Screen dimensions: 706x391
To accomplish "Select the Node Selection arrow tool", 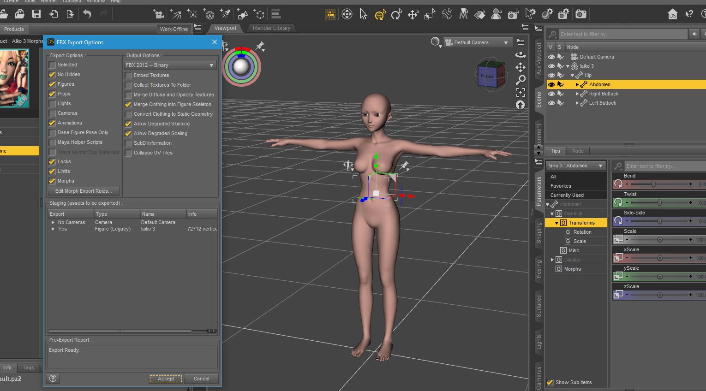I will tap(363, 15).
